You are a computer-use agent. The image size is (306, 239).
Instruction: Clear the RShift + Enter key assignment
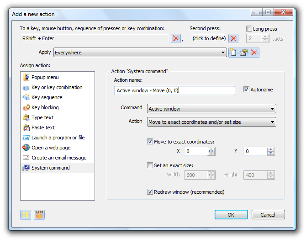pos(176,39)
